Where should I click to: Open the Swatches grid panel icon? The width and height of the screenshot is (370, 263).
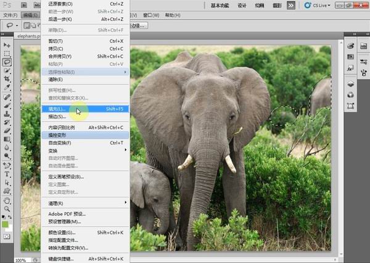(x=350, y=56)
